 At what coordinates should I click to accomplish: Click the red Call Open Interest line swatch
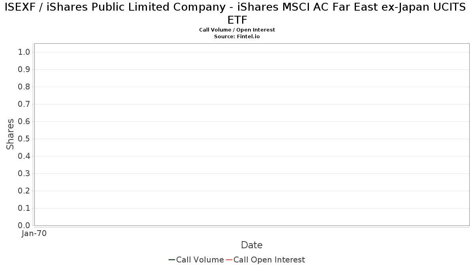pos(229,260)
